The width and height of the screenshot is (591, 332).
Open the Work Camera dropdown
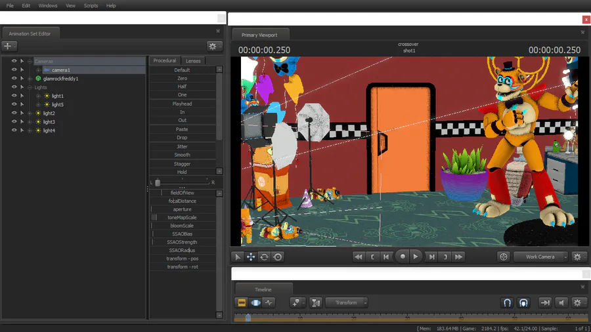(541, 257)
